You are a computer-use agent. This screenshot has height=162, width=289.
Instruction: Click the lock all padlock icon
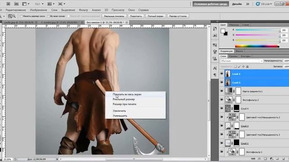[247, 67]
